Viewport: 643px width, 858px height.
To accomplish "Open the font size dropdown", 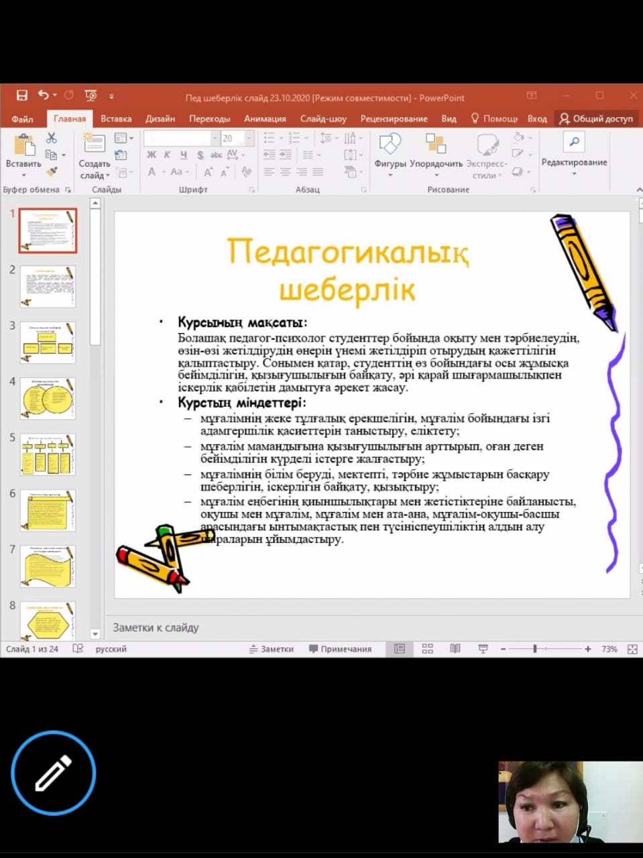I will coord(249,138).
